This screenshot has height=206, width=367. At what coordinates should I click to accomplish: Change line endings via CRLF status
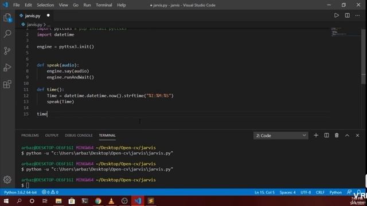click(320, 192)
